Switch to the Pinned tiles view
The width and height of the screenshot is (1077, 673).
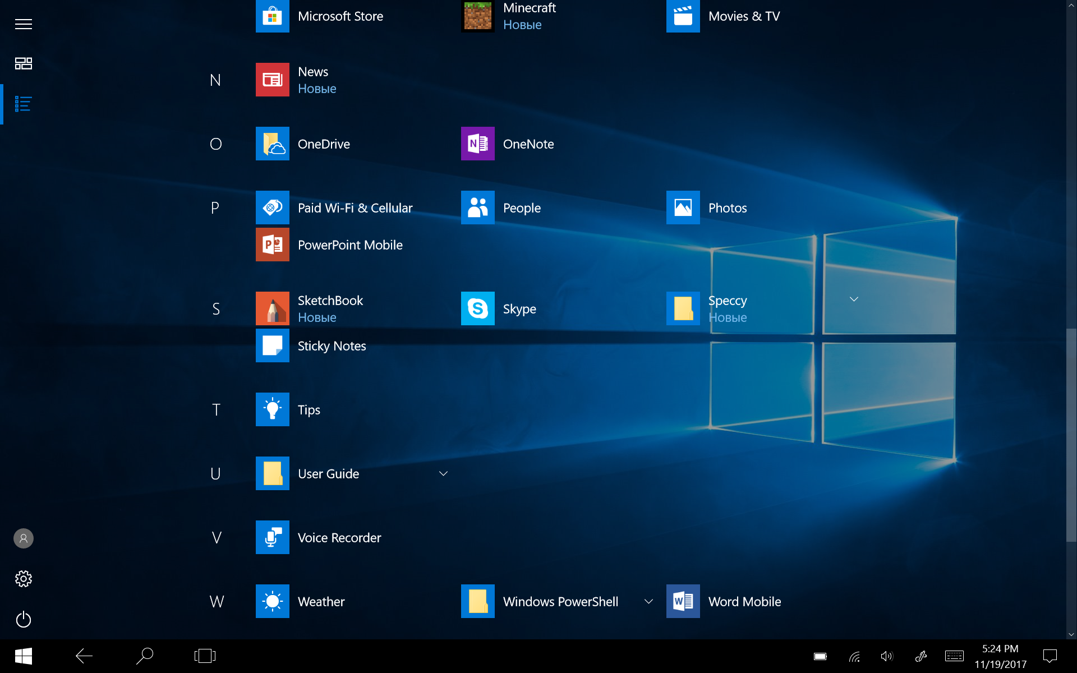click(24, 63)
